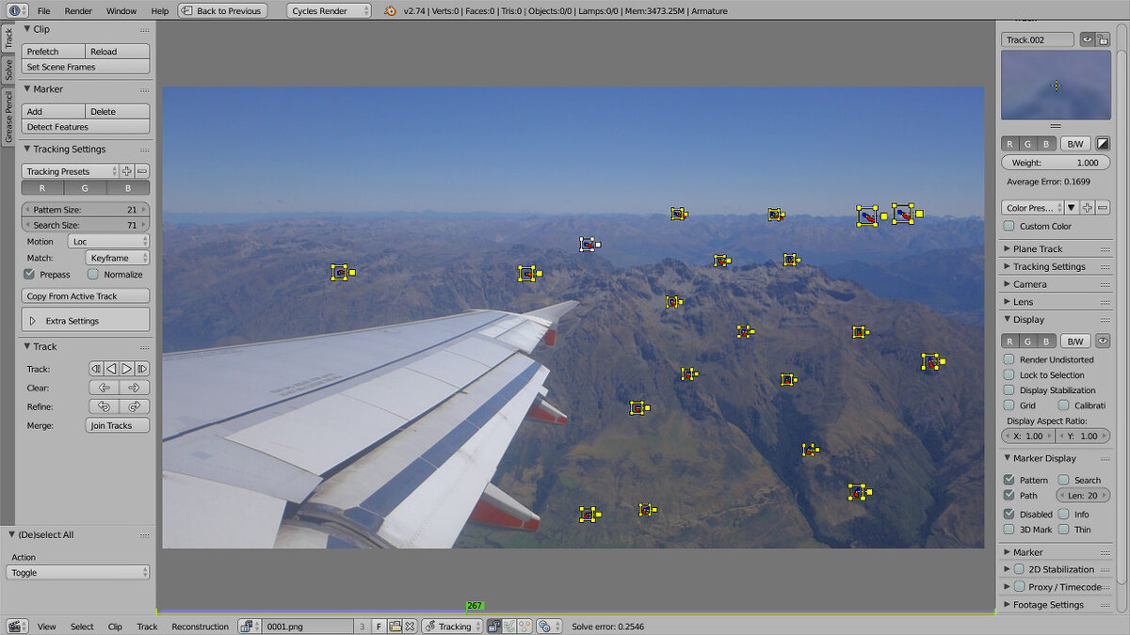The width and height of the screenshot is (1130, 635).
Task: Open Cycles Render engine dropdown
Action: 330,10
